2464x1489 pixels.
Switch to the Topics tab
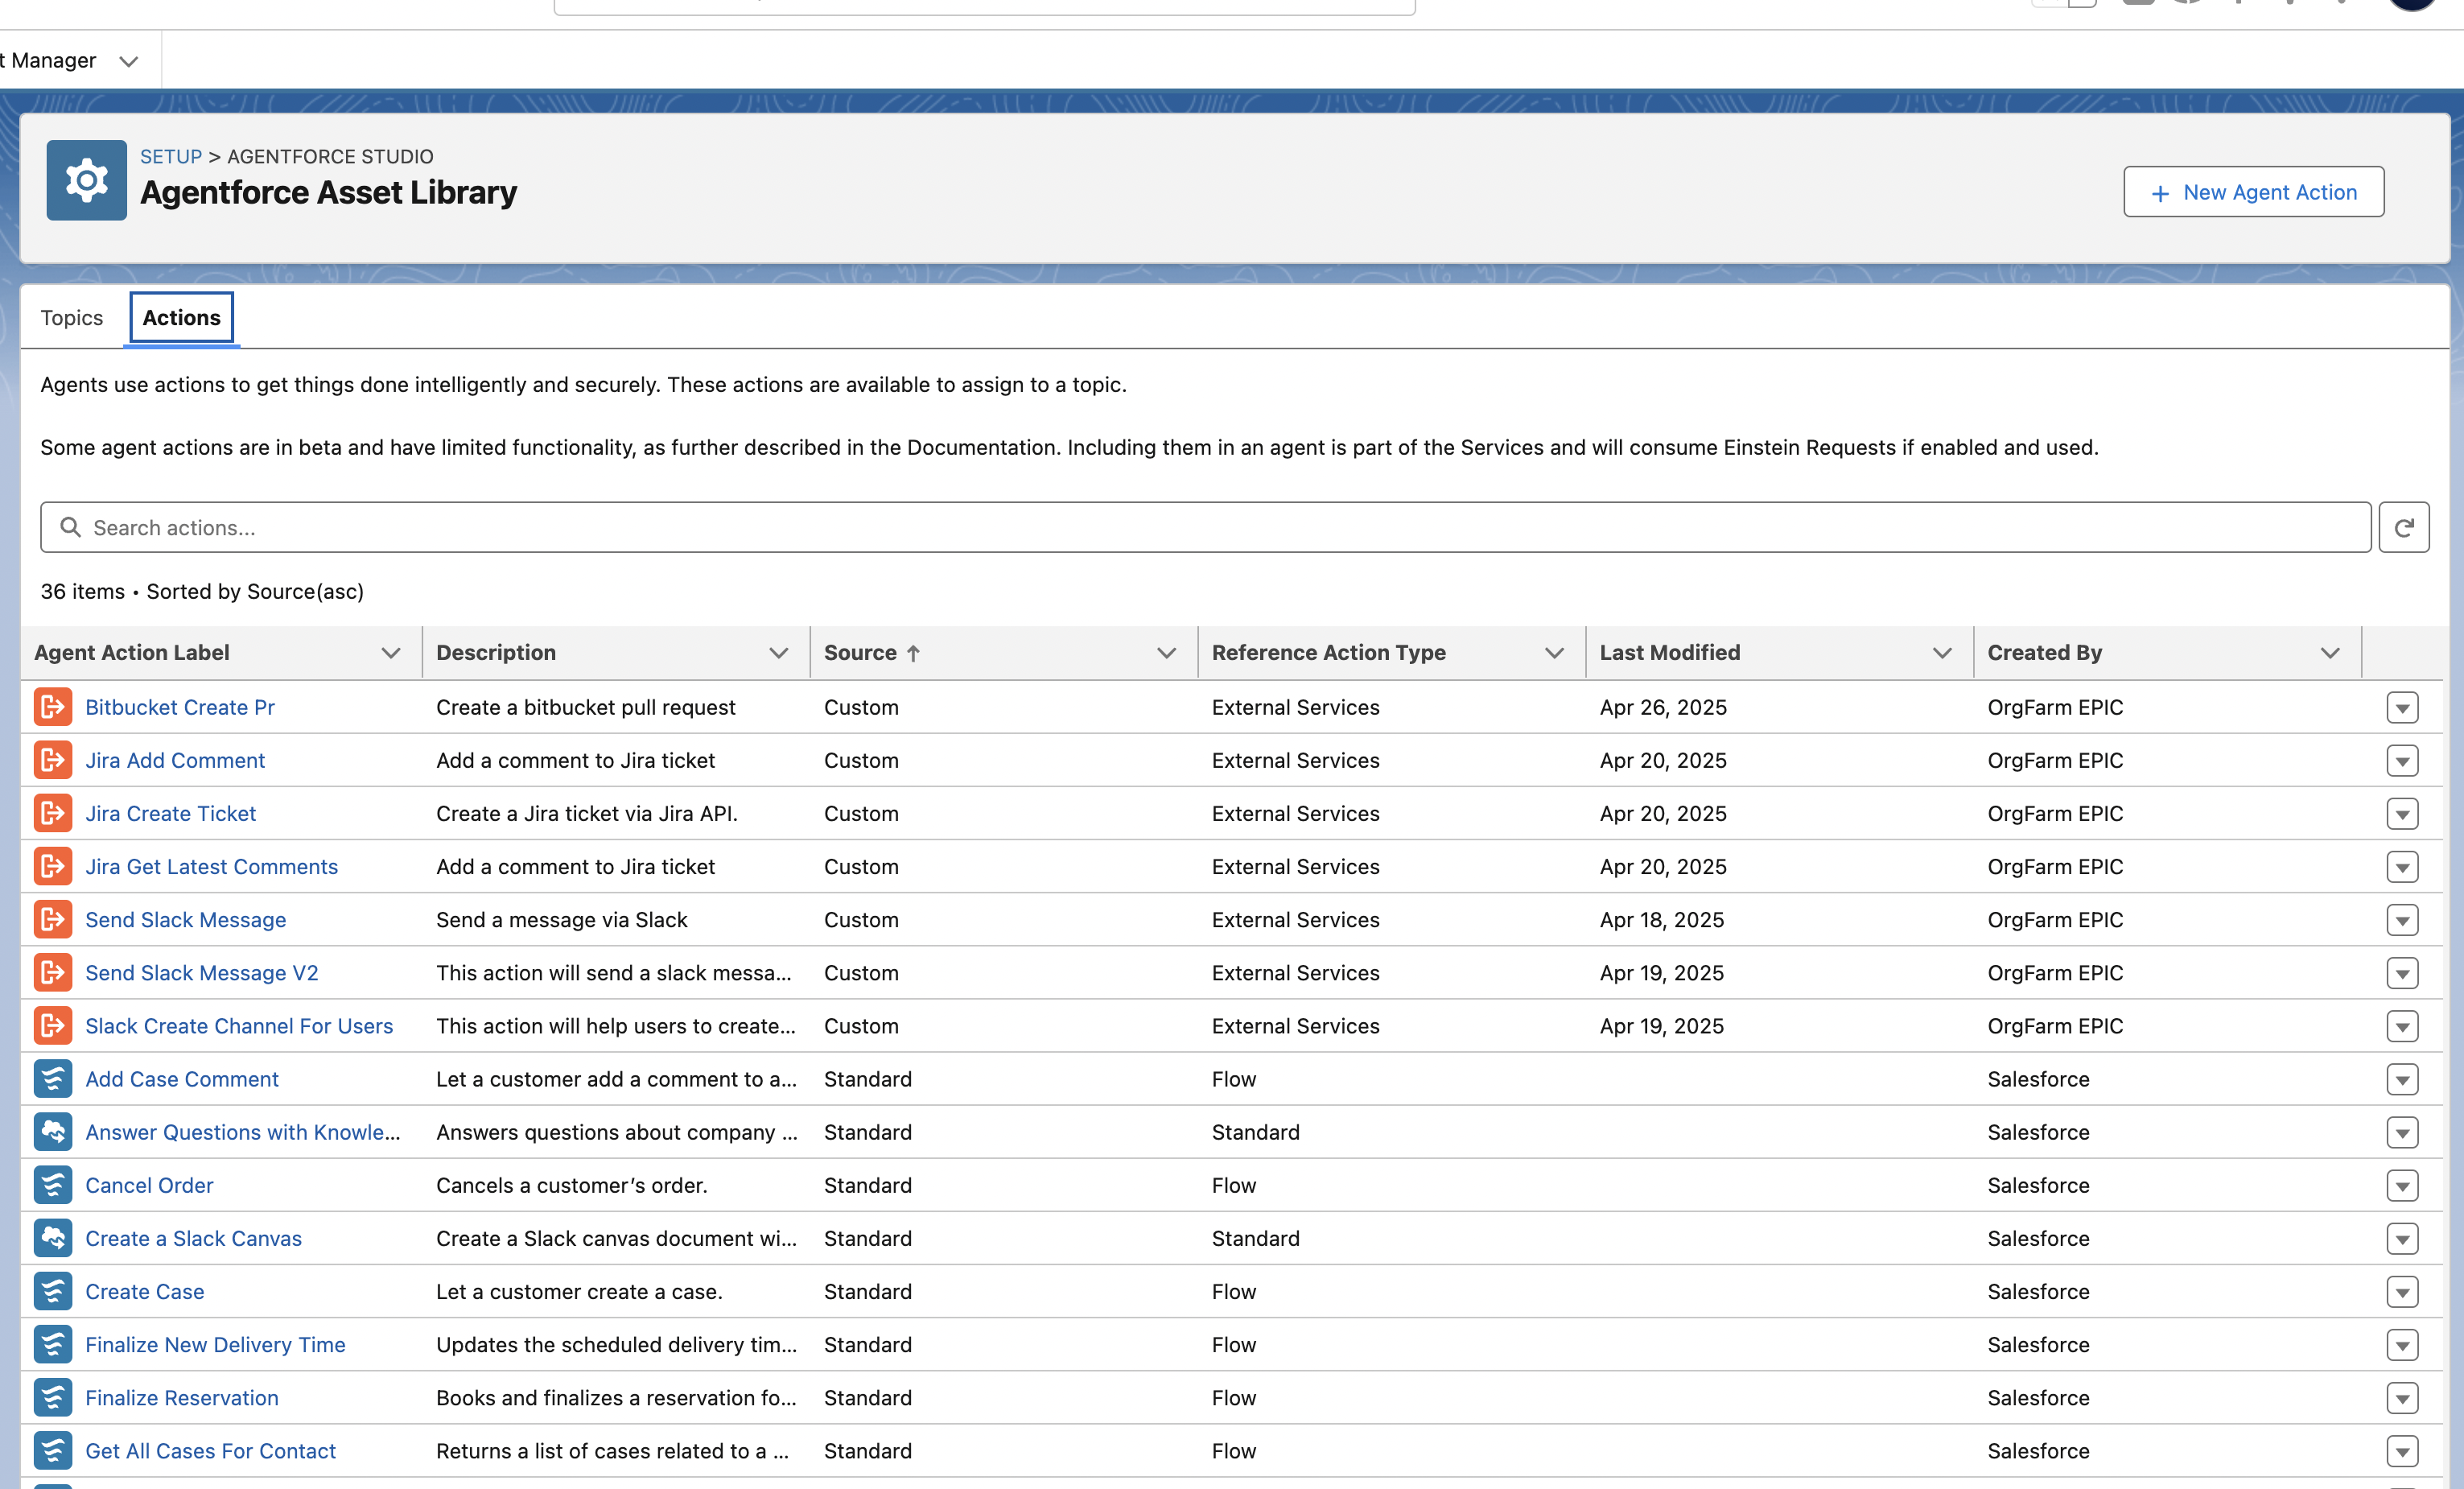tap(71, 318)
